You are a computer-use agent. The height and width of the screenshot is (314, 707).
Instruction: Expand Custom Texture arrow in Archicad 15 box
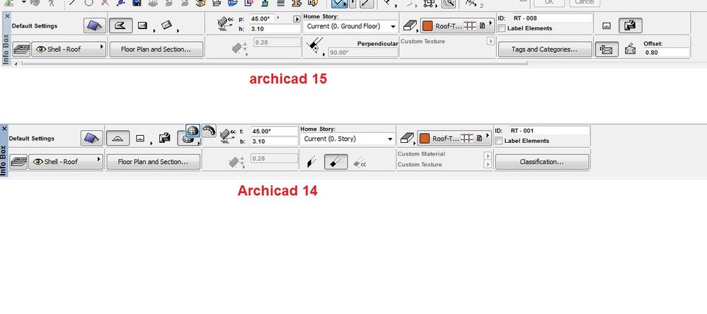(490, 42)
